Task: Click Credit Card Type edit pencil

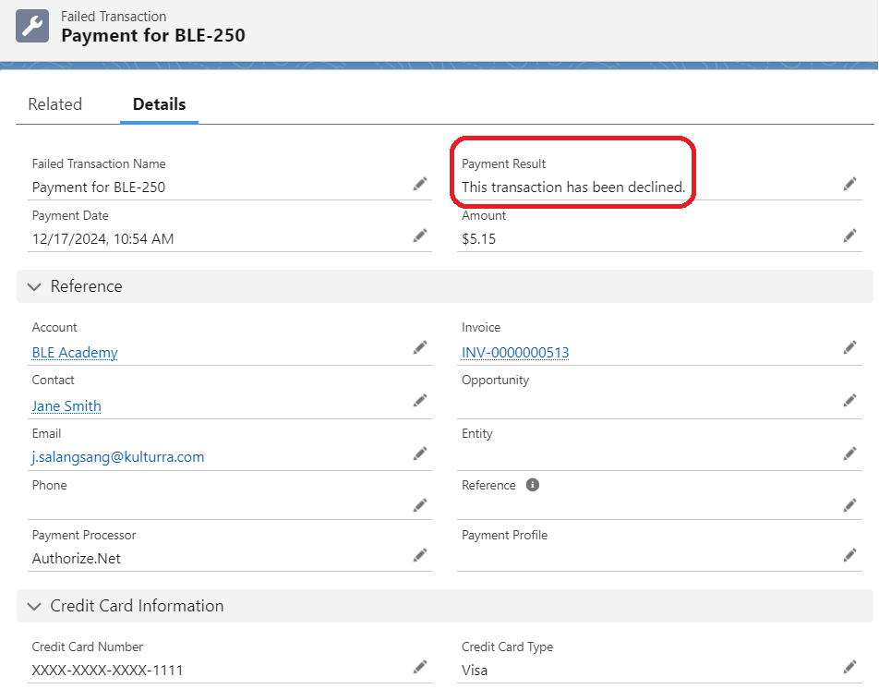Action: pyautogui.click(x=849, y=667)
